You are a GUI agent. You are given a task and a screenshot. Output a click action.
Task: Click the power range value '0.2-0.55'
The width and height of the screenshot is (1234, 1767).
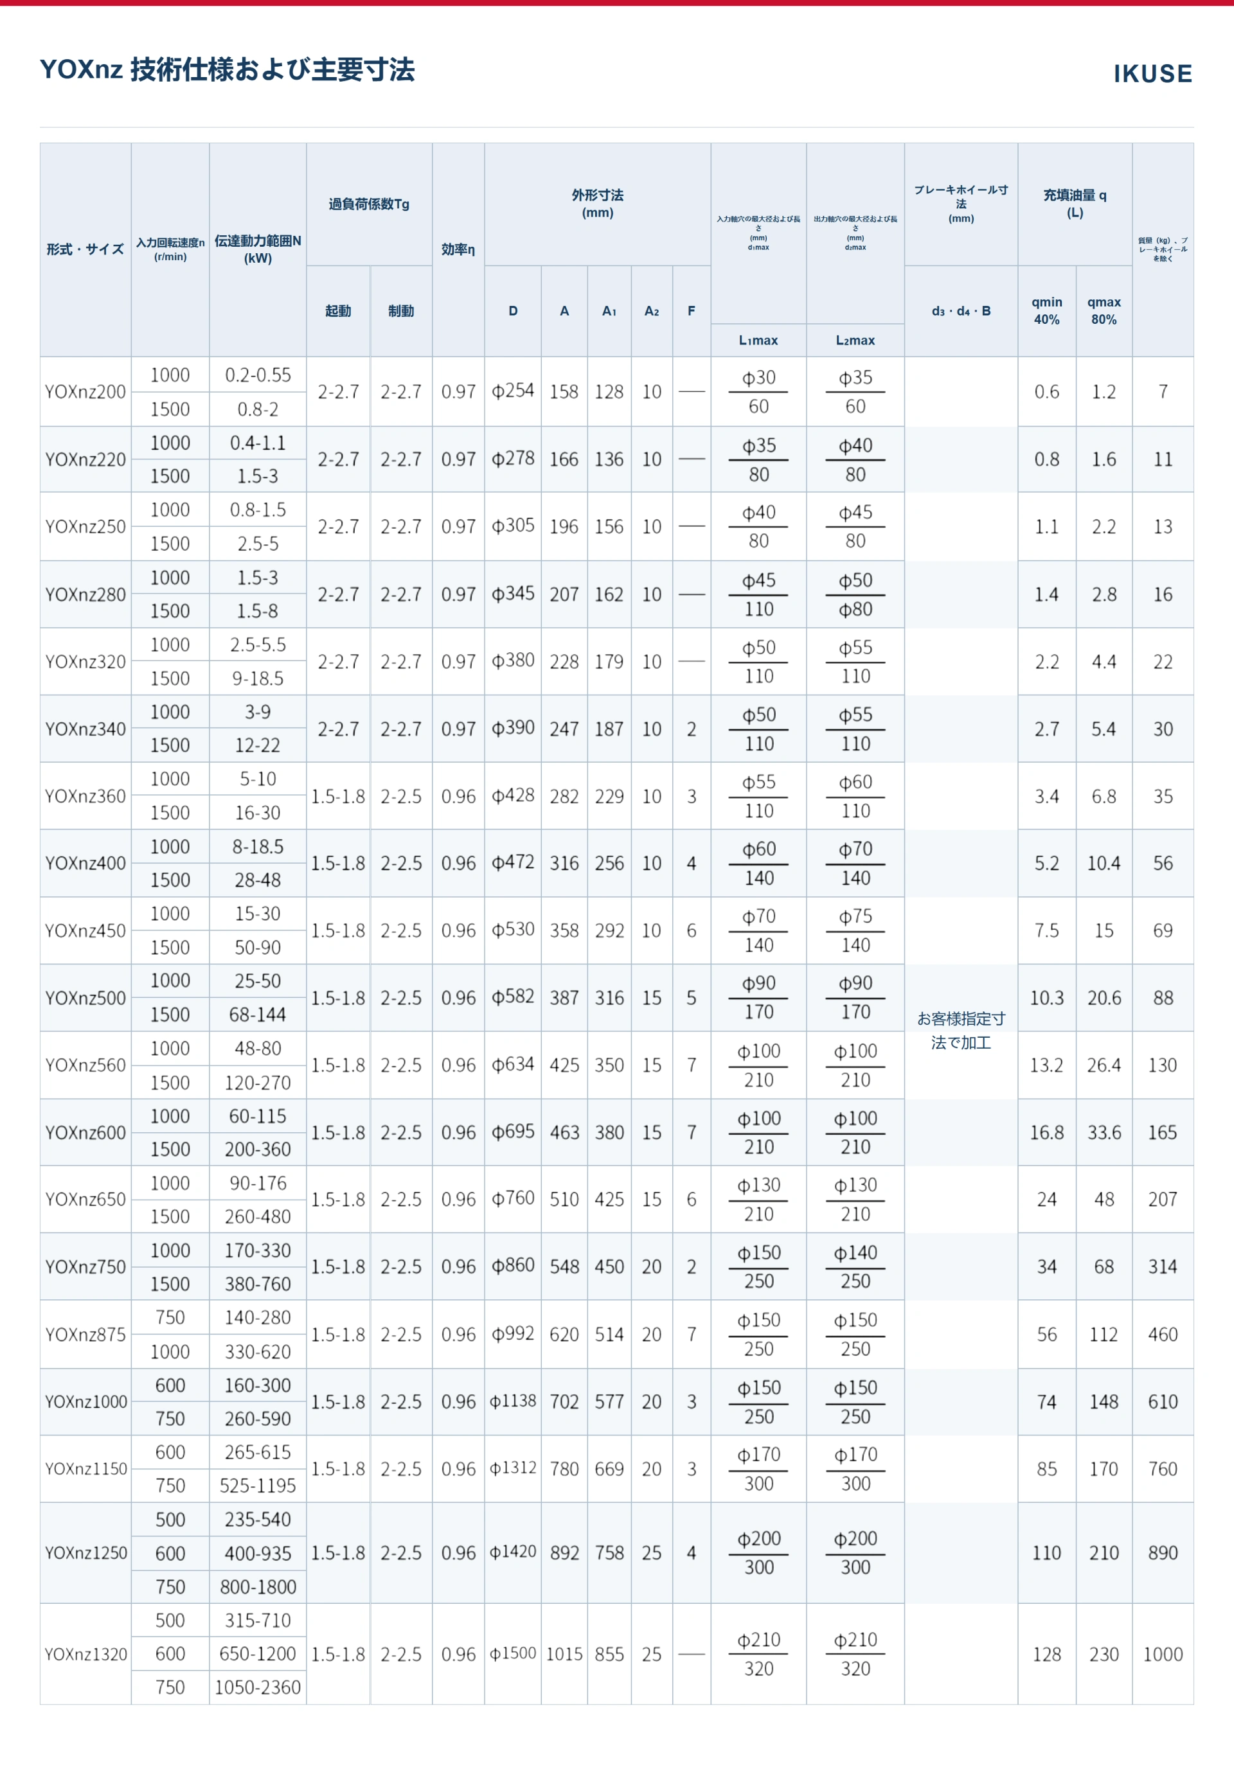pos(258,375)
